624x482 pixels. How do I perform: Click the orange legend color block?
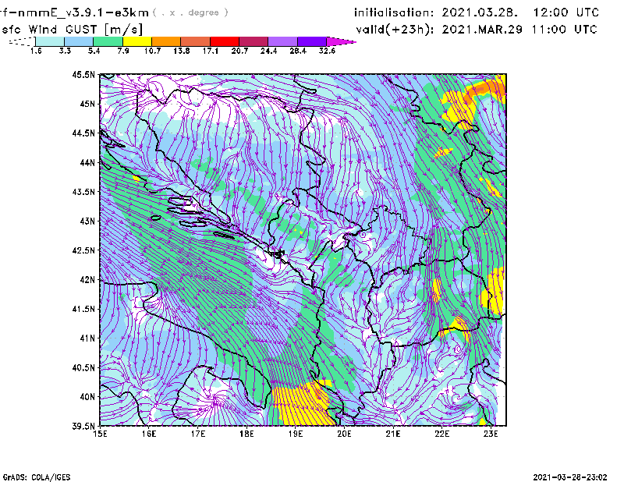coord(166,41)
